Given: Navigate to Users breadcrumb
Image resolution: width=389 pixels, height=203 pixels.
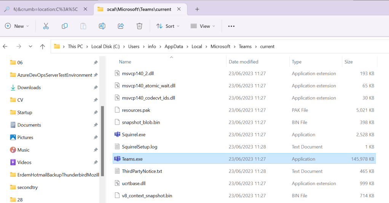Looking at the screenshot, I should [x=134, y=46].
